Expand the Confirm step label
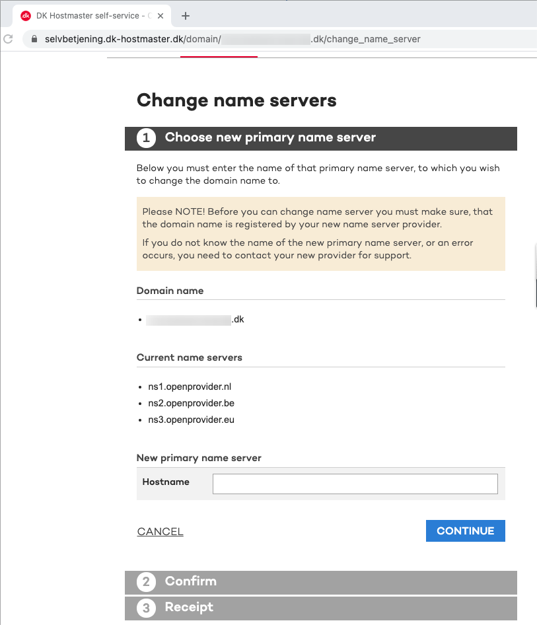This screenshot has width=537, height=625. [x=191, y=581]
